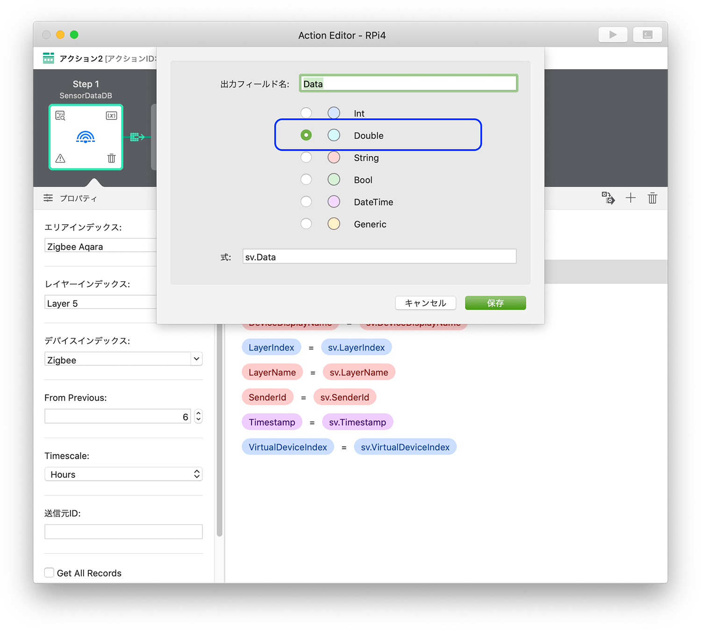701x630 pixels.
Task: Click the SenderId field pill
Action: tap(267, 397)
